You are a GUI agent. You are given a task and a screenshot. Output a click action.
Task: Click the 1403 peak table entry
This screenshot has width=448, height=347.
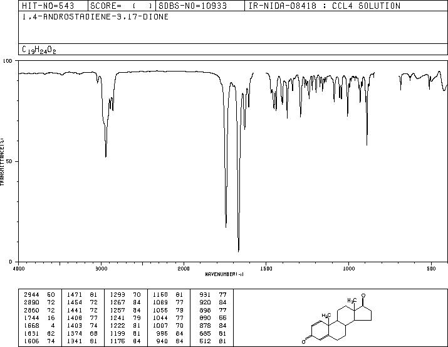[x=82, y=326]
